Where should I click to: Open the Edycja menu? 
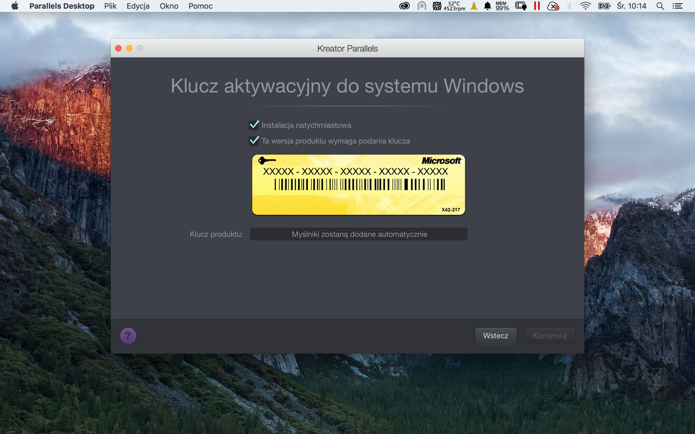point(138,6)
